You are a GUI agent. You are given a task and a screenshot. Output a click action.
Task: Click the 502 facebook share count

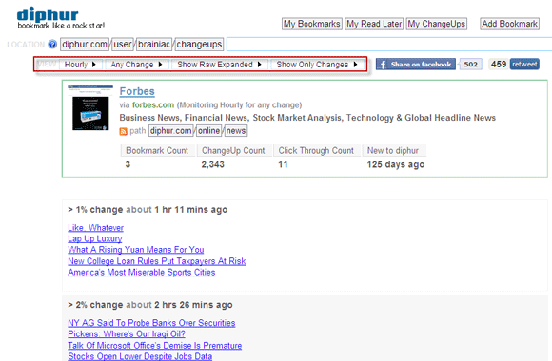click(471, 65)
